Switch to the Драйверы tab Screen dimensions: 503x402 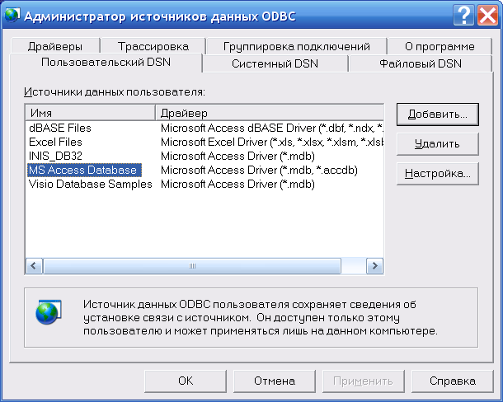55,46
